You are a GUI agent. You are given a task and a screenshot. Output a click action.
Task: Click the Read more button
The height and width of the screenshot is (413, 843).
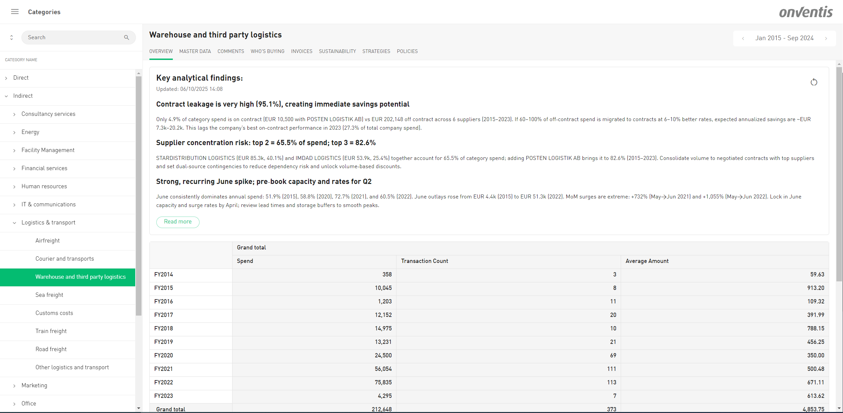177,222
